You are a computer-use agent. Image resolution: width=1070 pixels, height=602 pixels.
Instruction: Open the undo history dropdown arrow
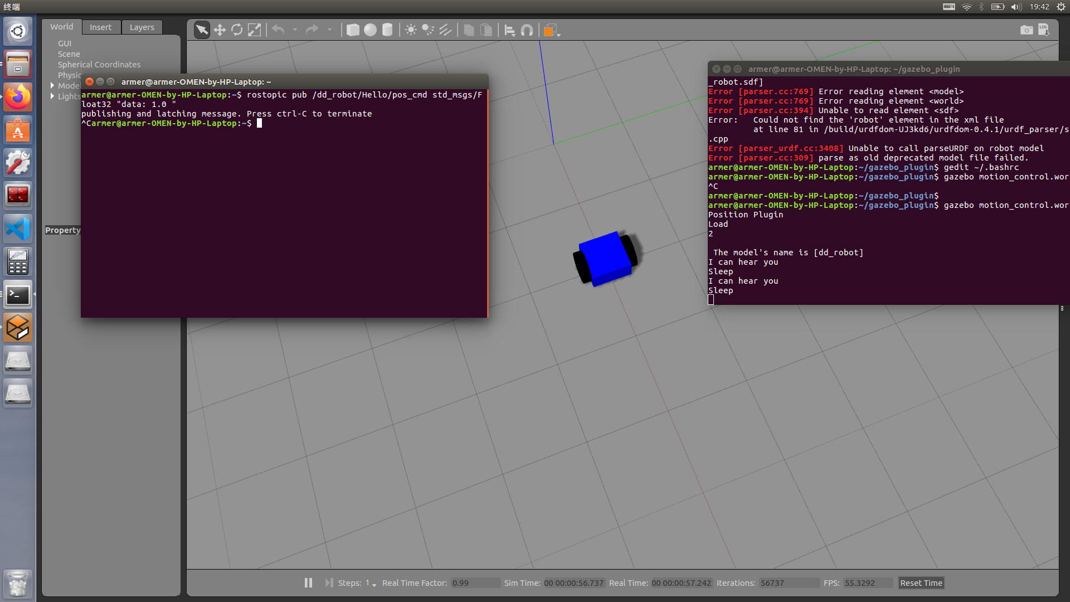click(295, 30)
